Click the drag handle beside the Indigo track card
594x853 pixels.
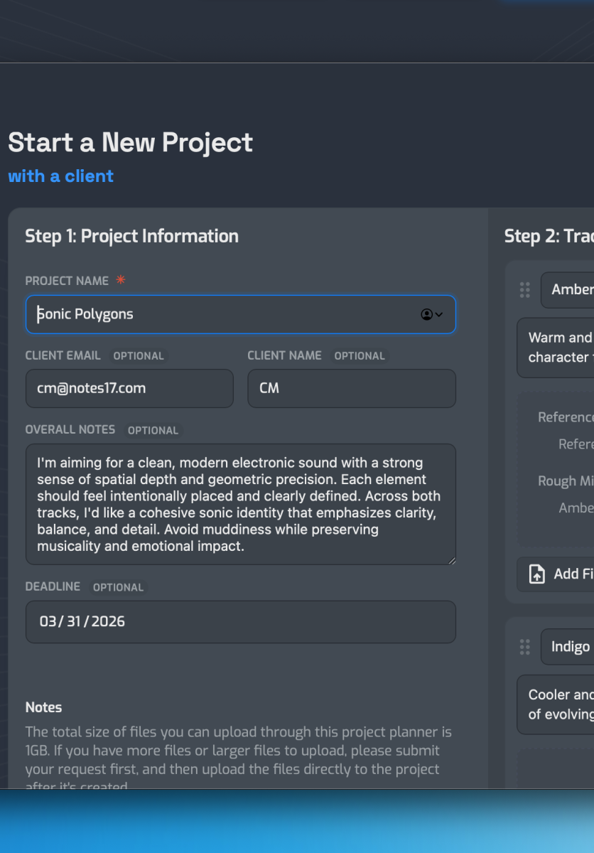coord(525,647)
